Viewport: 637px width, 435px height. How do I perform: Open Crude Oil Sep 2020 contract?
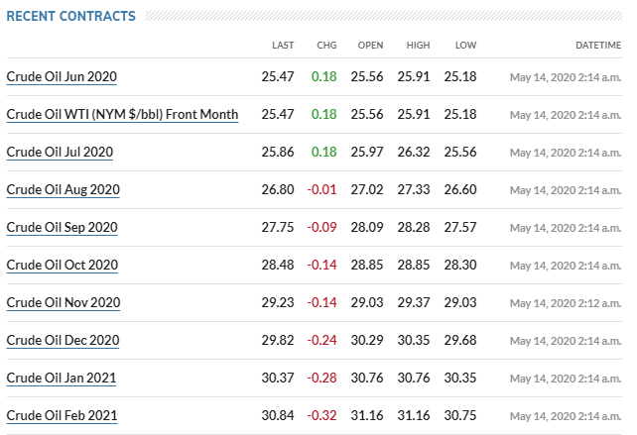pos(62,227)
